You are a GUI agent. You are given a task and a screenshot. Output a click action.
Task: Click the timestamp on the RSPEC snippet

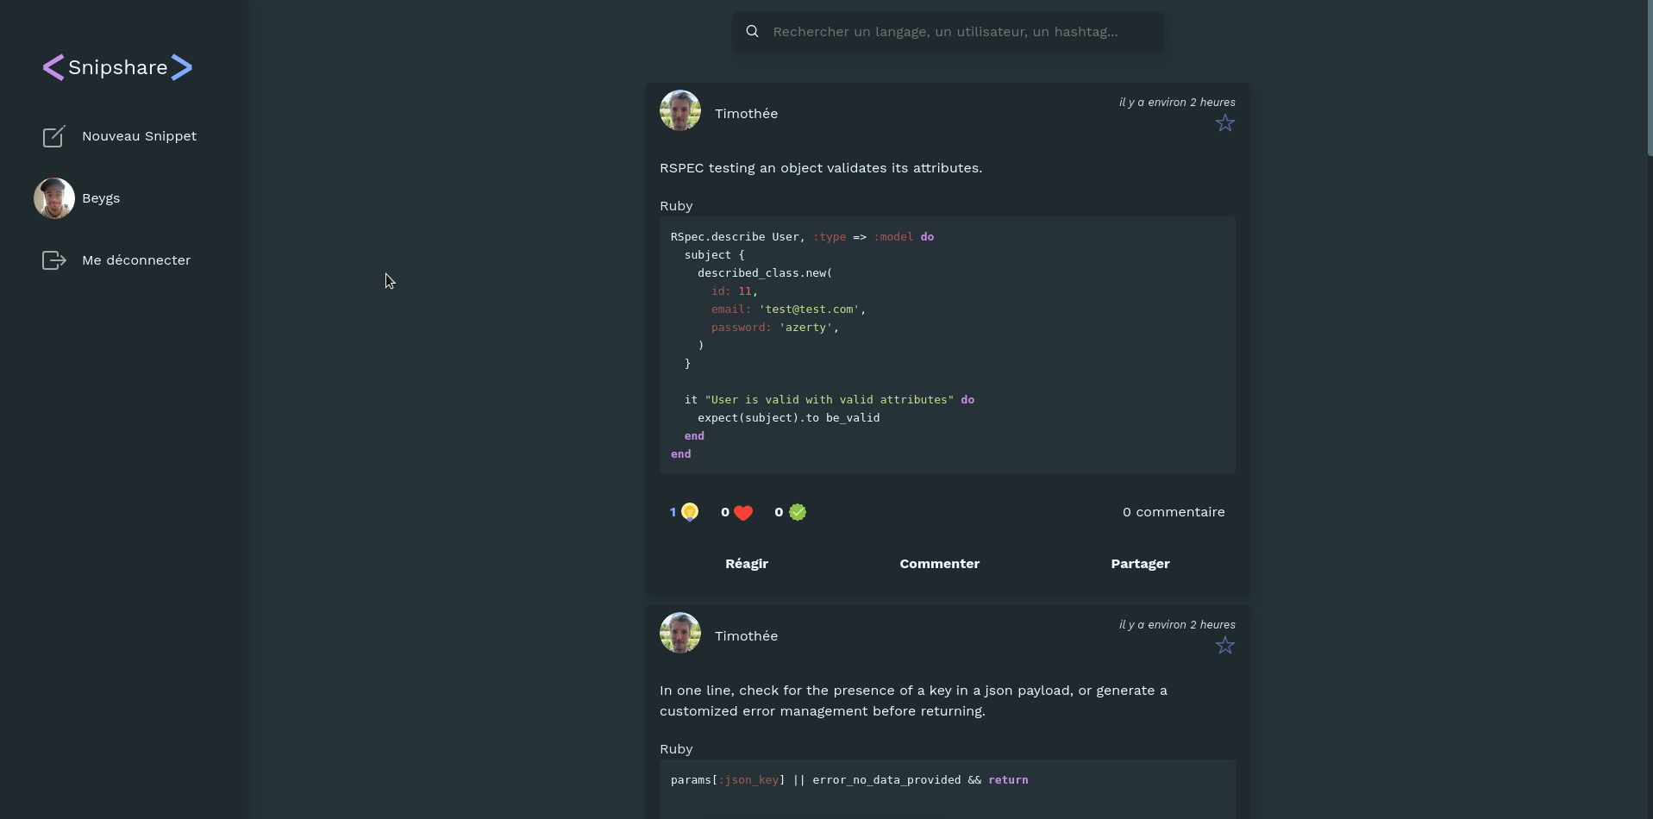[x=1177, y=102]
